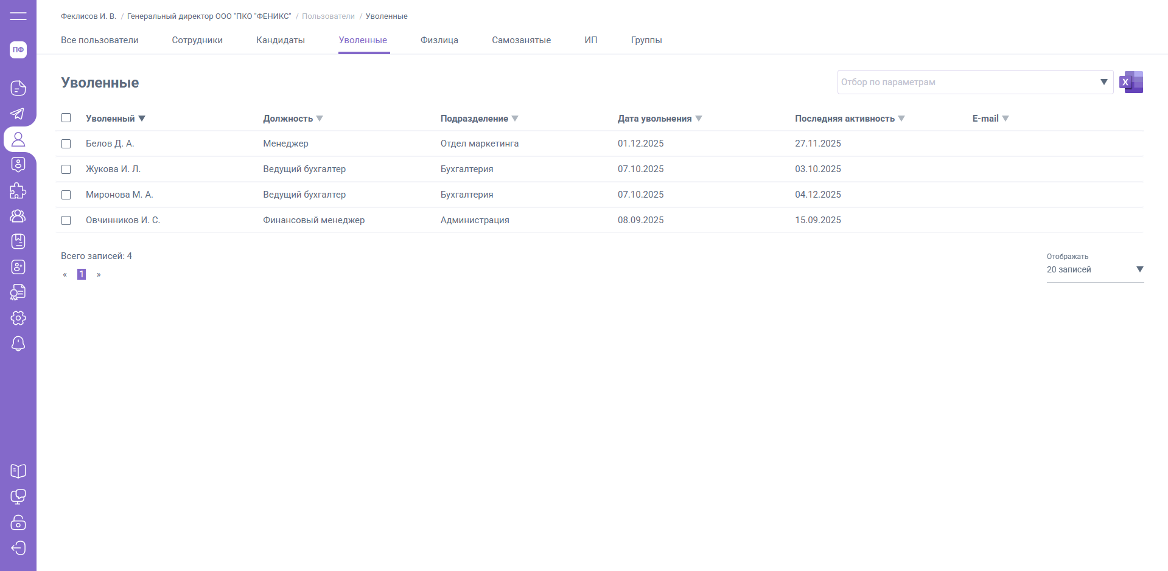Switch to the 'Сотрудники' tab
This screenshot has height=571, width=1168.
[x=197, y=40]
